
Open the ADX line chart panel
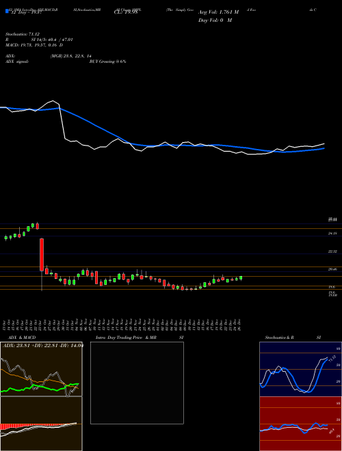tap(41, 369)
